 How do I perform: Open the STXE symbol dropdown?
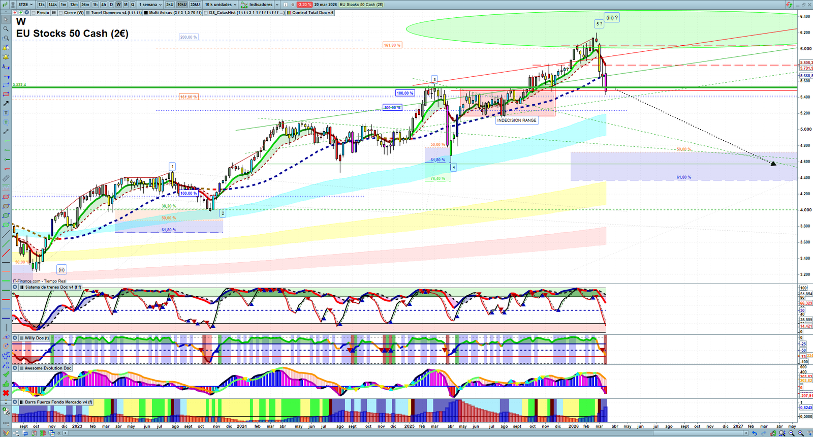pos(25,5)
